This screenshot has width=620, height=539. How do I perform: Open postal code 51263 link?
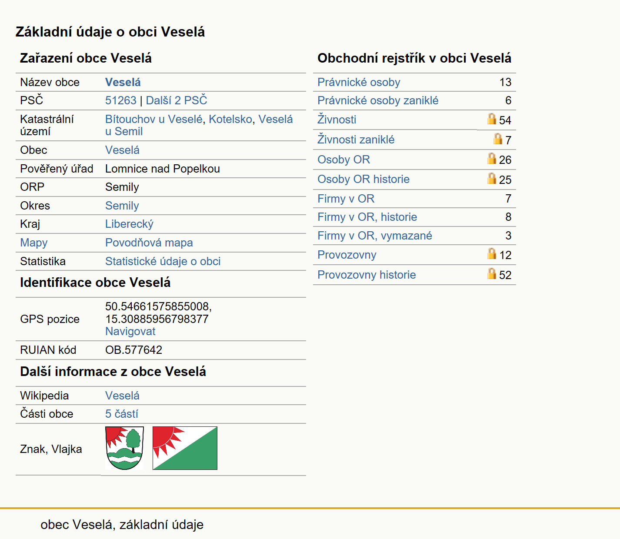[x=121, y=100]
